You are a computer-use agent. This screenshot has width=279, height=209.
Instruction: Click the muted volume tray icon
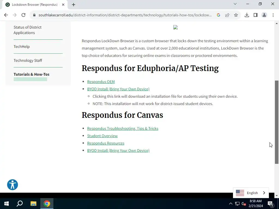point(244,204)
